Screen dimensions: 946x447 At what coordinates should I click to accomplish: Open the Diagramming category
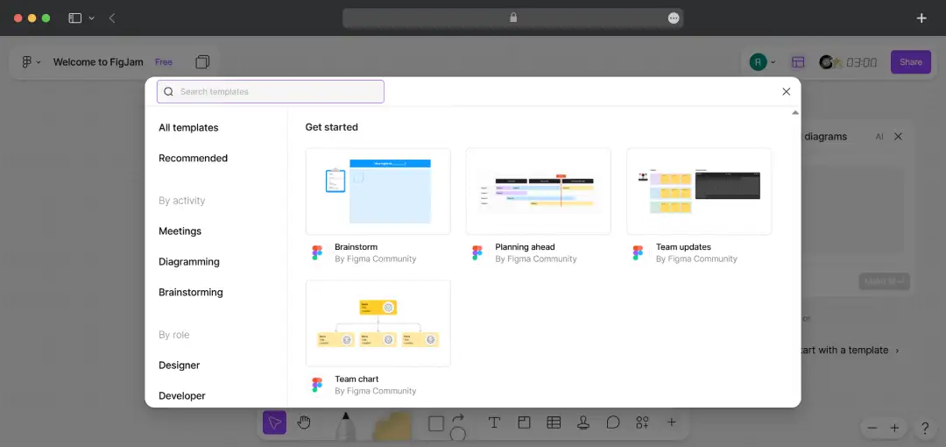[x=189, y=261]
